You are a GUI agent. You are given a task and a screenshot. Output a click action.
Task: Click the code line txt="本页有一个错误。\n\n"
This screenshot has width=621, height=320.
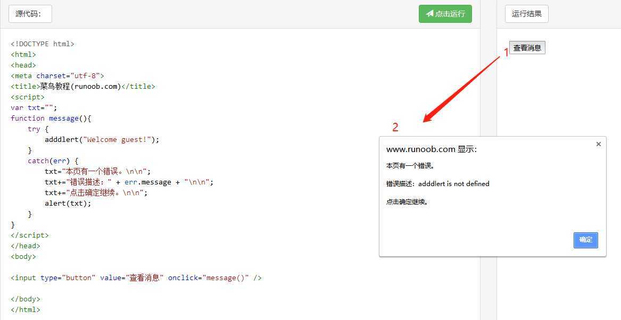point(98,171)
